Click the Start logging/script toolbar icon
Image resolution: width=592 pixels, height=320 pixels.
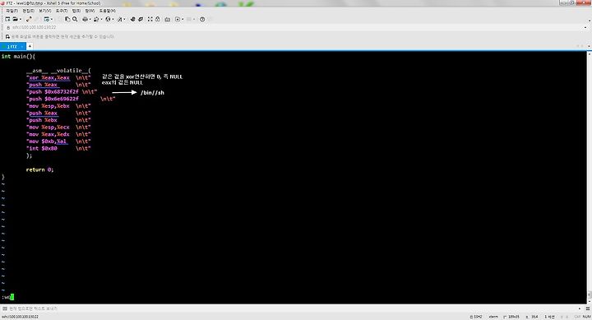pos(178,19)
